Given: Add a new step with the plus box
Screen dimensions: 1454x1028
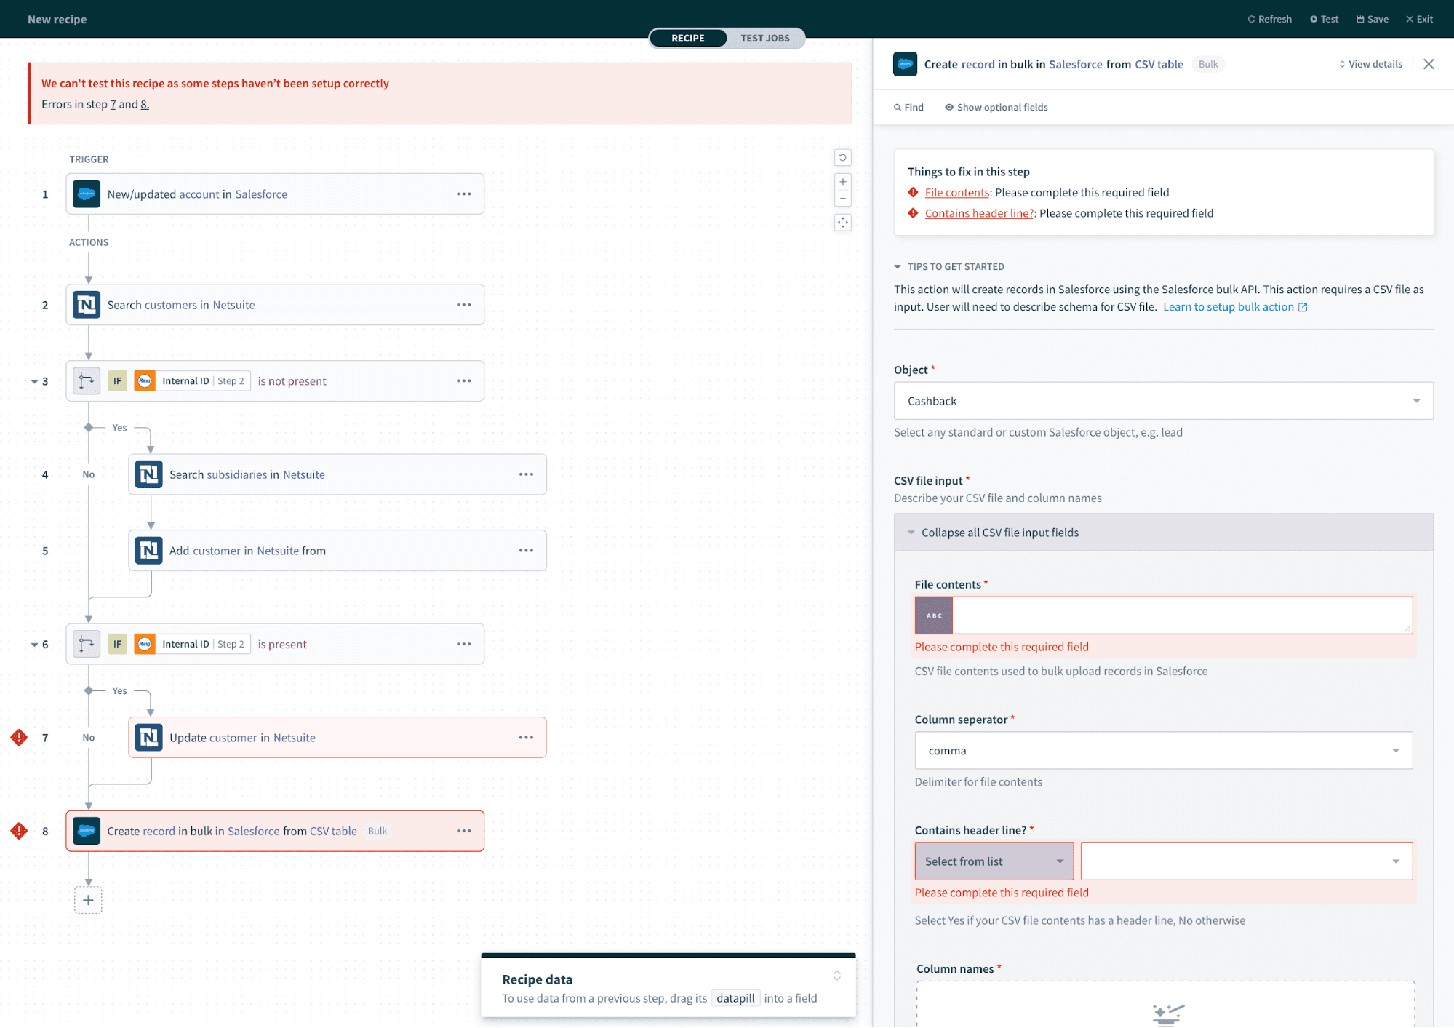Looking at the screenshot, I should pos(88,900).
